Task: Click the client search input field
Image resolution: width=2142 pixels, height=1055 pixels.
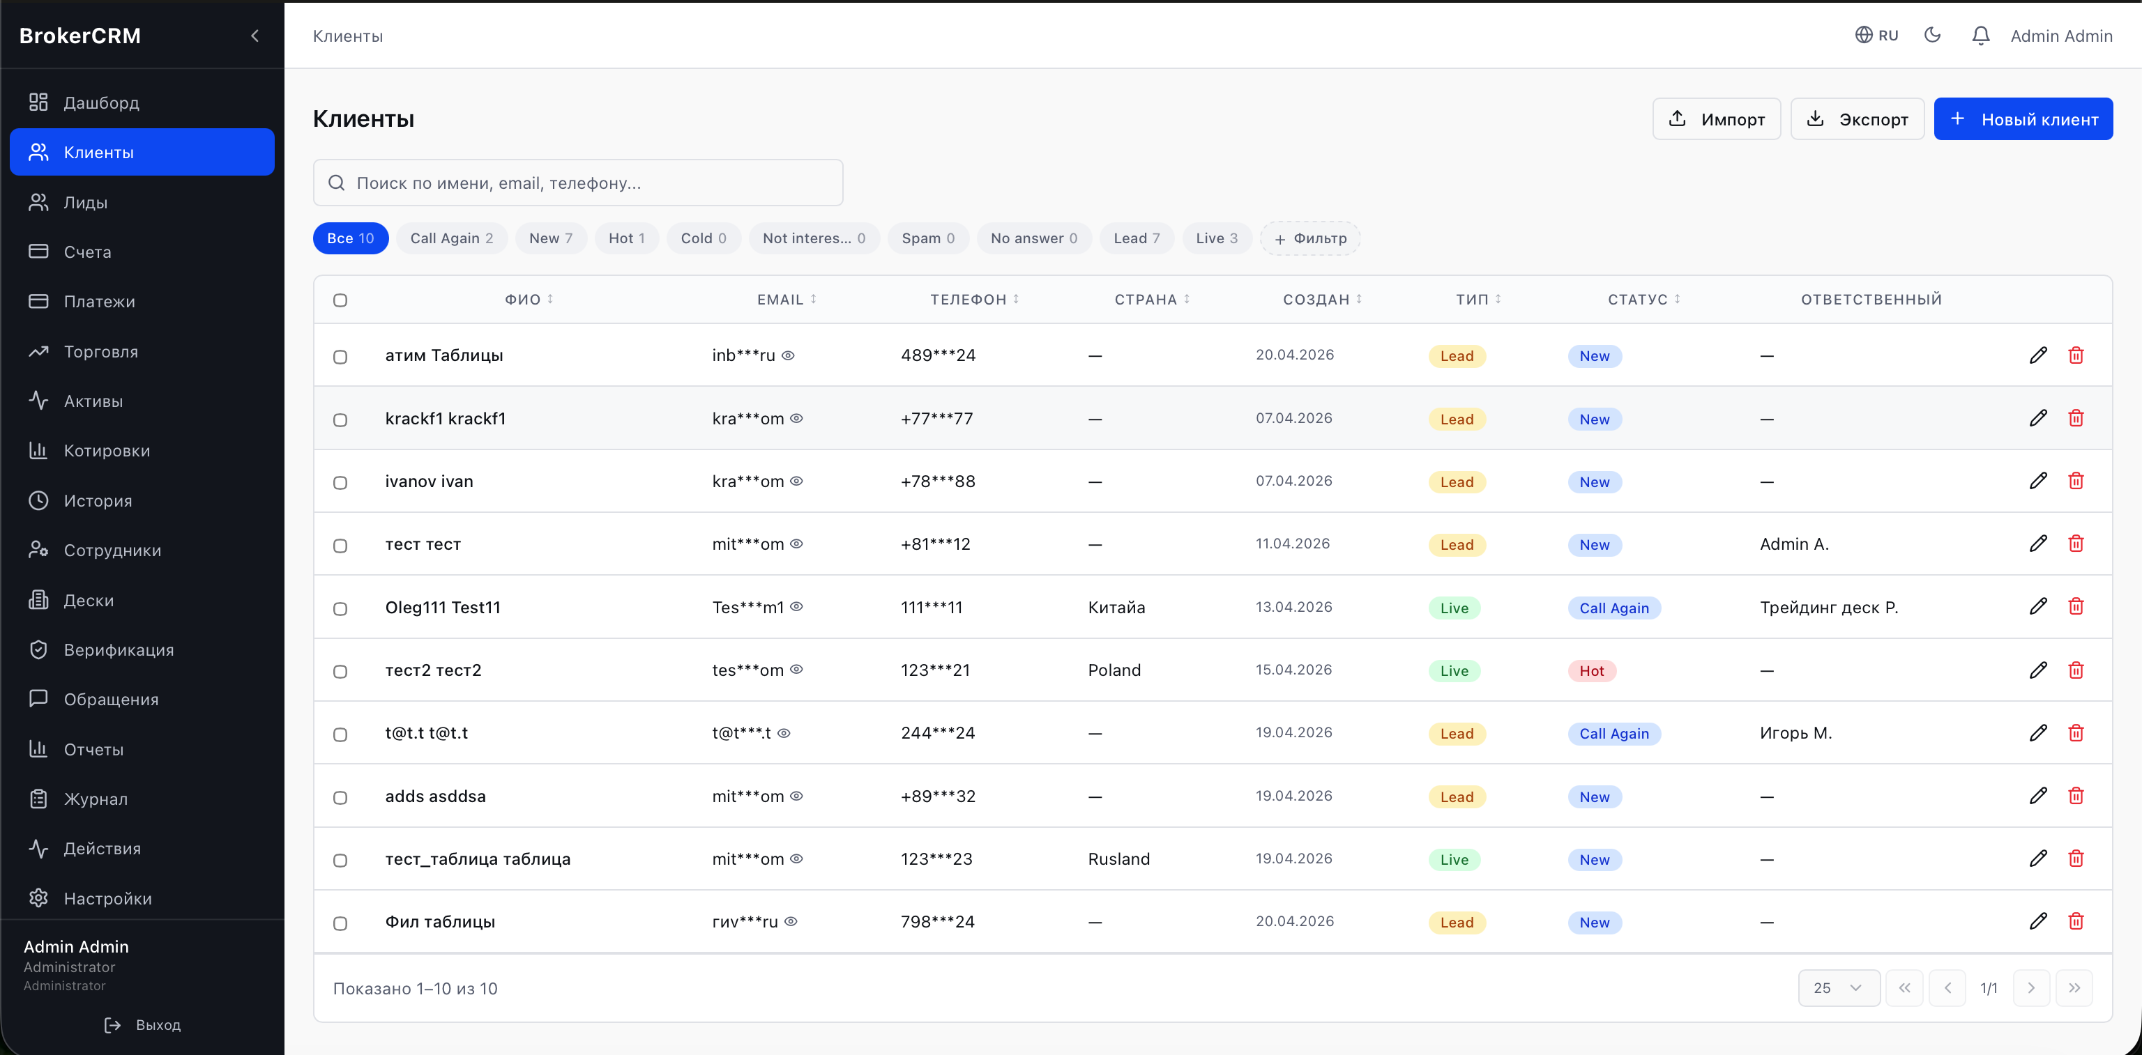Action: pos(578,182)
